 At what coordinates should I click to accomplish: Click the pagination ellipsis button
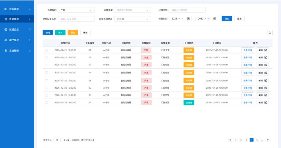262,140
